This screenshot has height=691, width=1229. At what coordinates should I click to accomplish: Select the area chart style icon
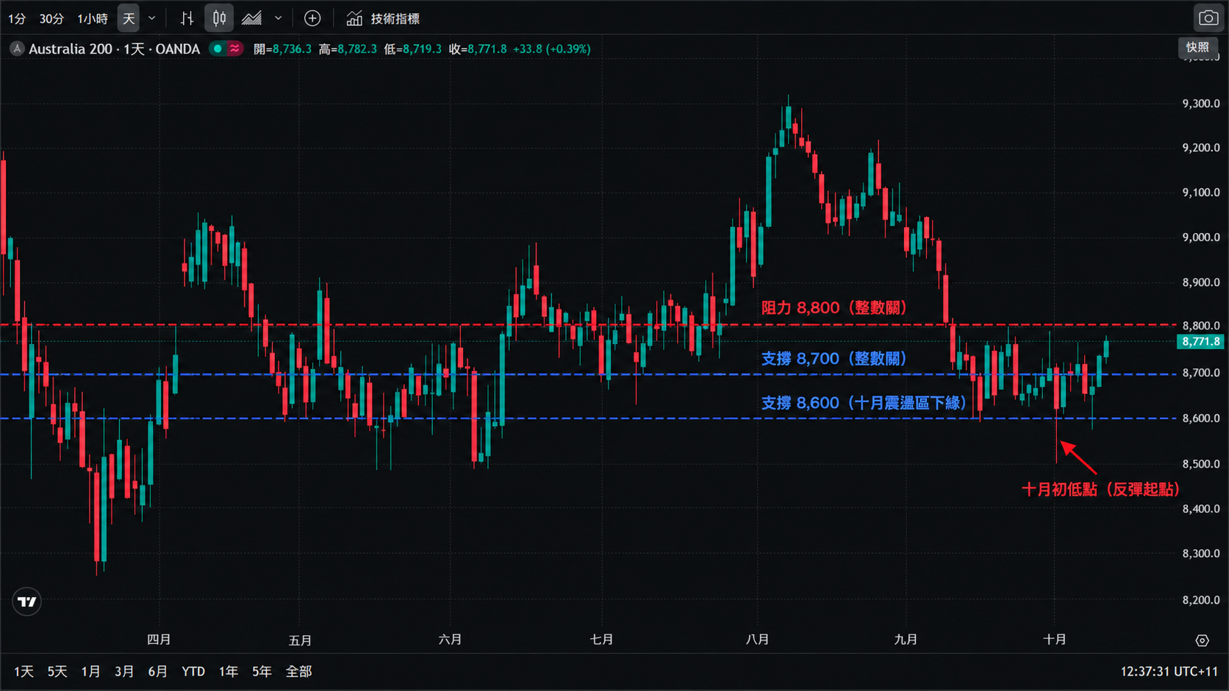252,18
